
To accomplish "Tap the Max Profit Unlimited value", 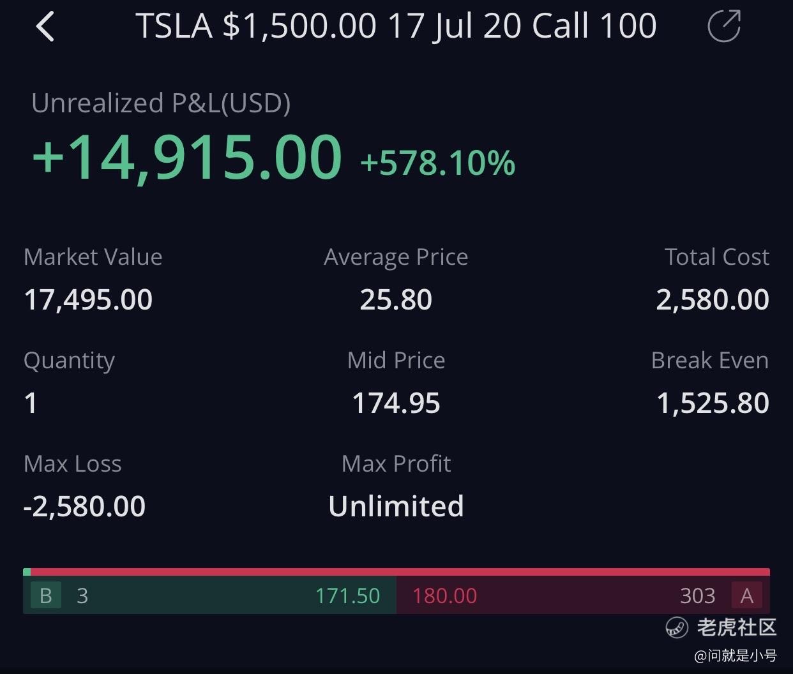I will point(396,506).
